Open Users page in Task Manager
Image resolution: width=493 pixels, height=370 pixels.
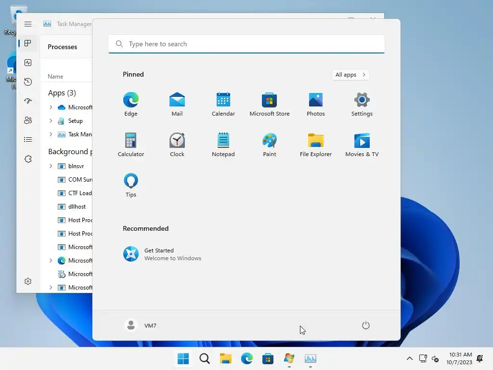coord(28,120)
